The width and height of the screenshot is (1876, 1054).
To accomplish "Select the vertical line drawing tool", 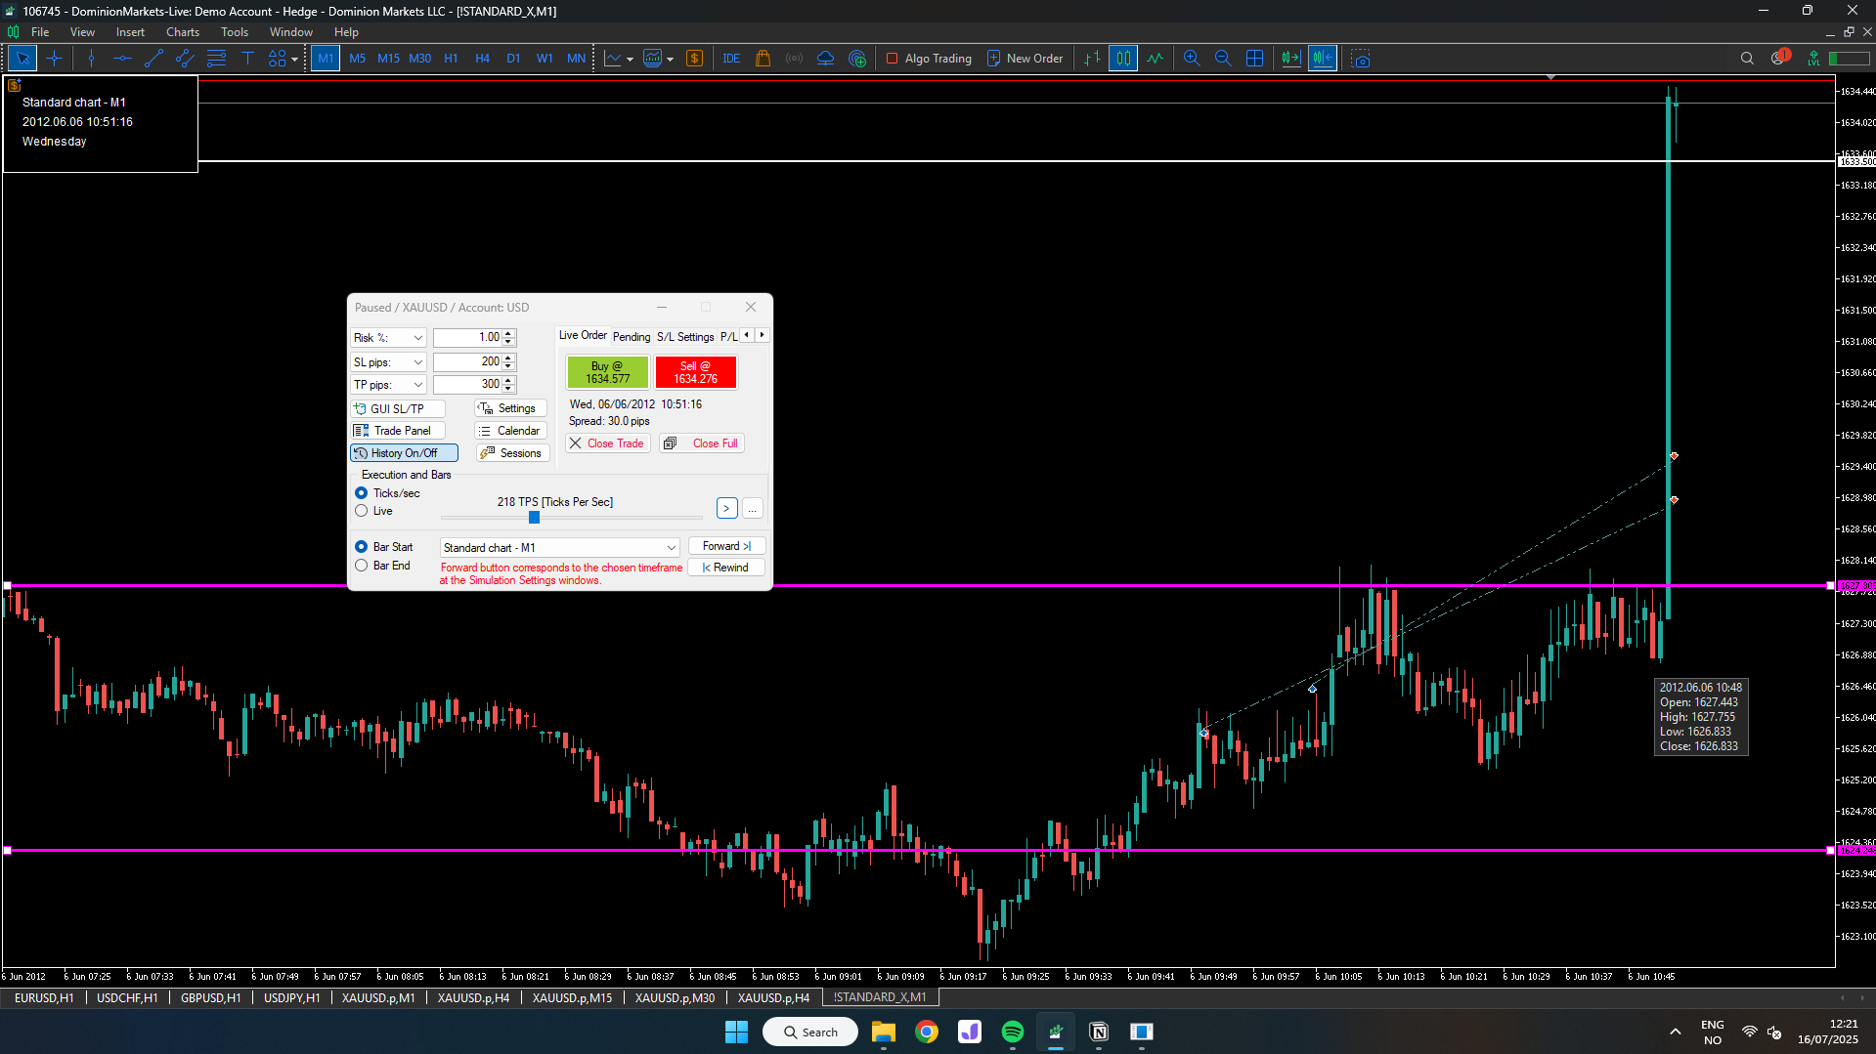I will point(91,59).
